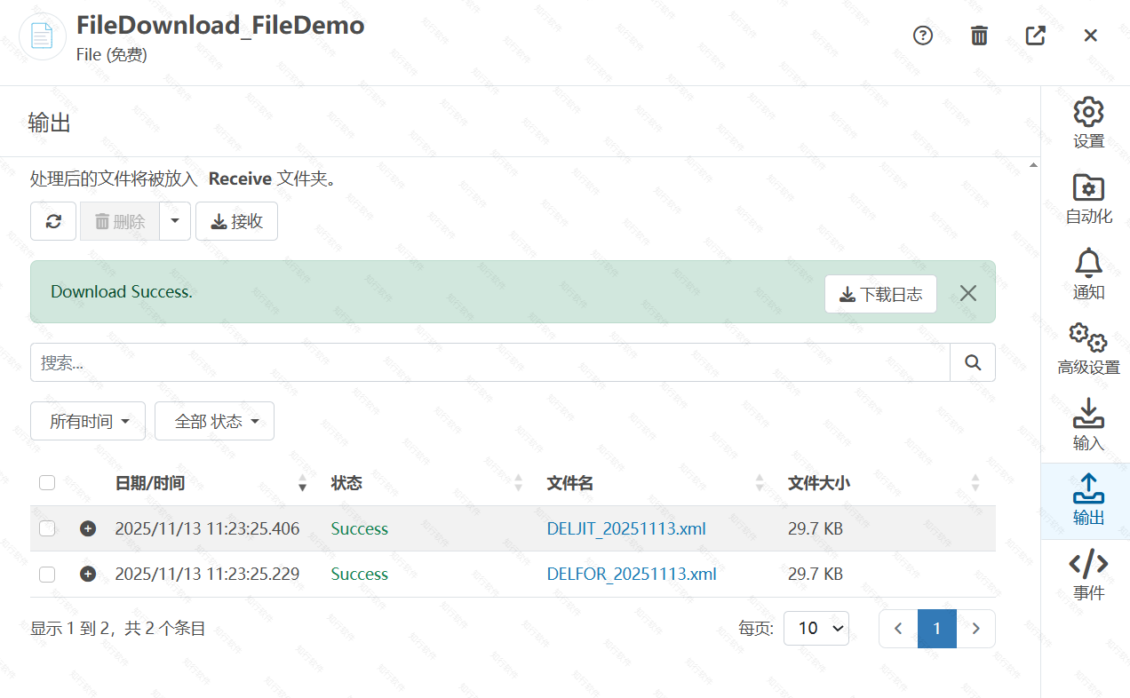Check the select-all checkbox in the table header
This screenshot has height=698, width=1130.
[x=47, y=482]
